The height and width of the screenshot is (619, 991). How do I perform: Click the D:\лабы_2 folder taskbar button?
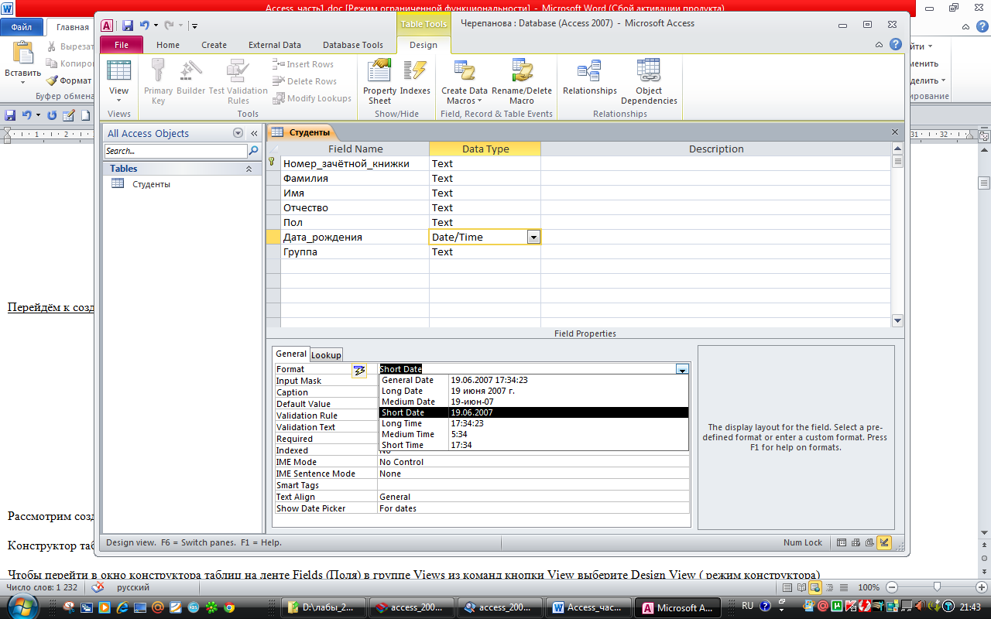coord(324,607)
